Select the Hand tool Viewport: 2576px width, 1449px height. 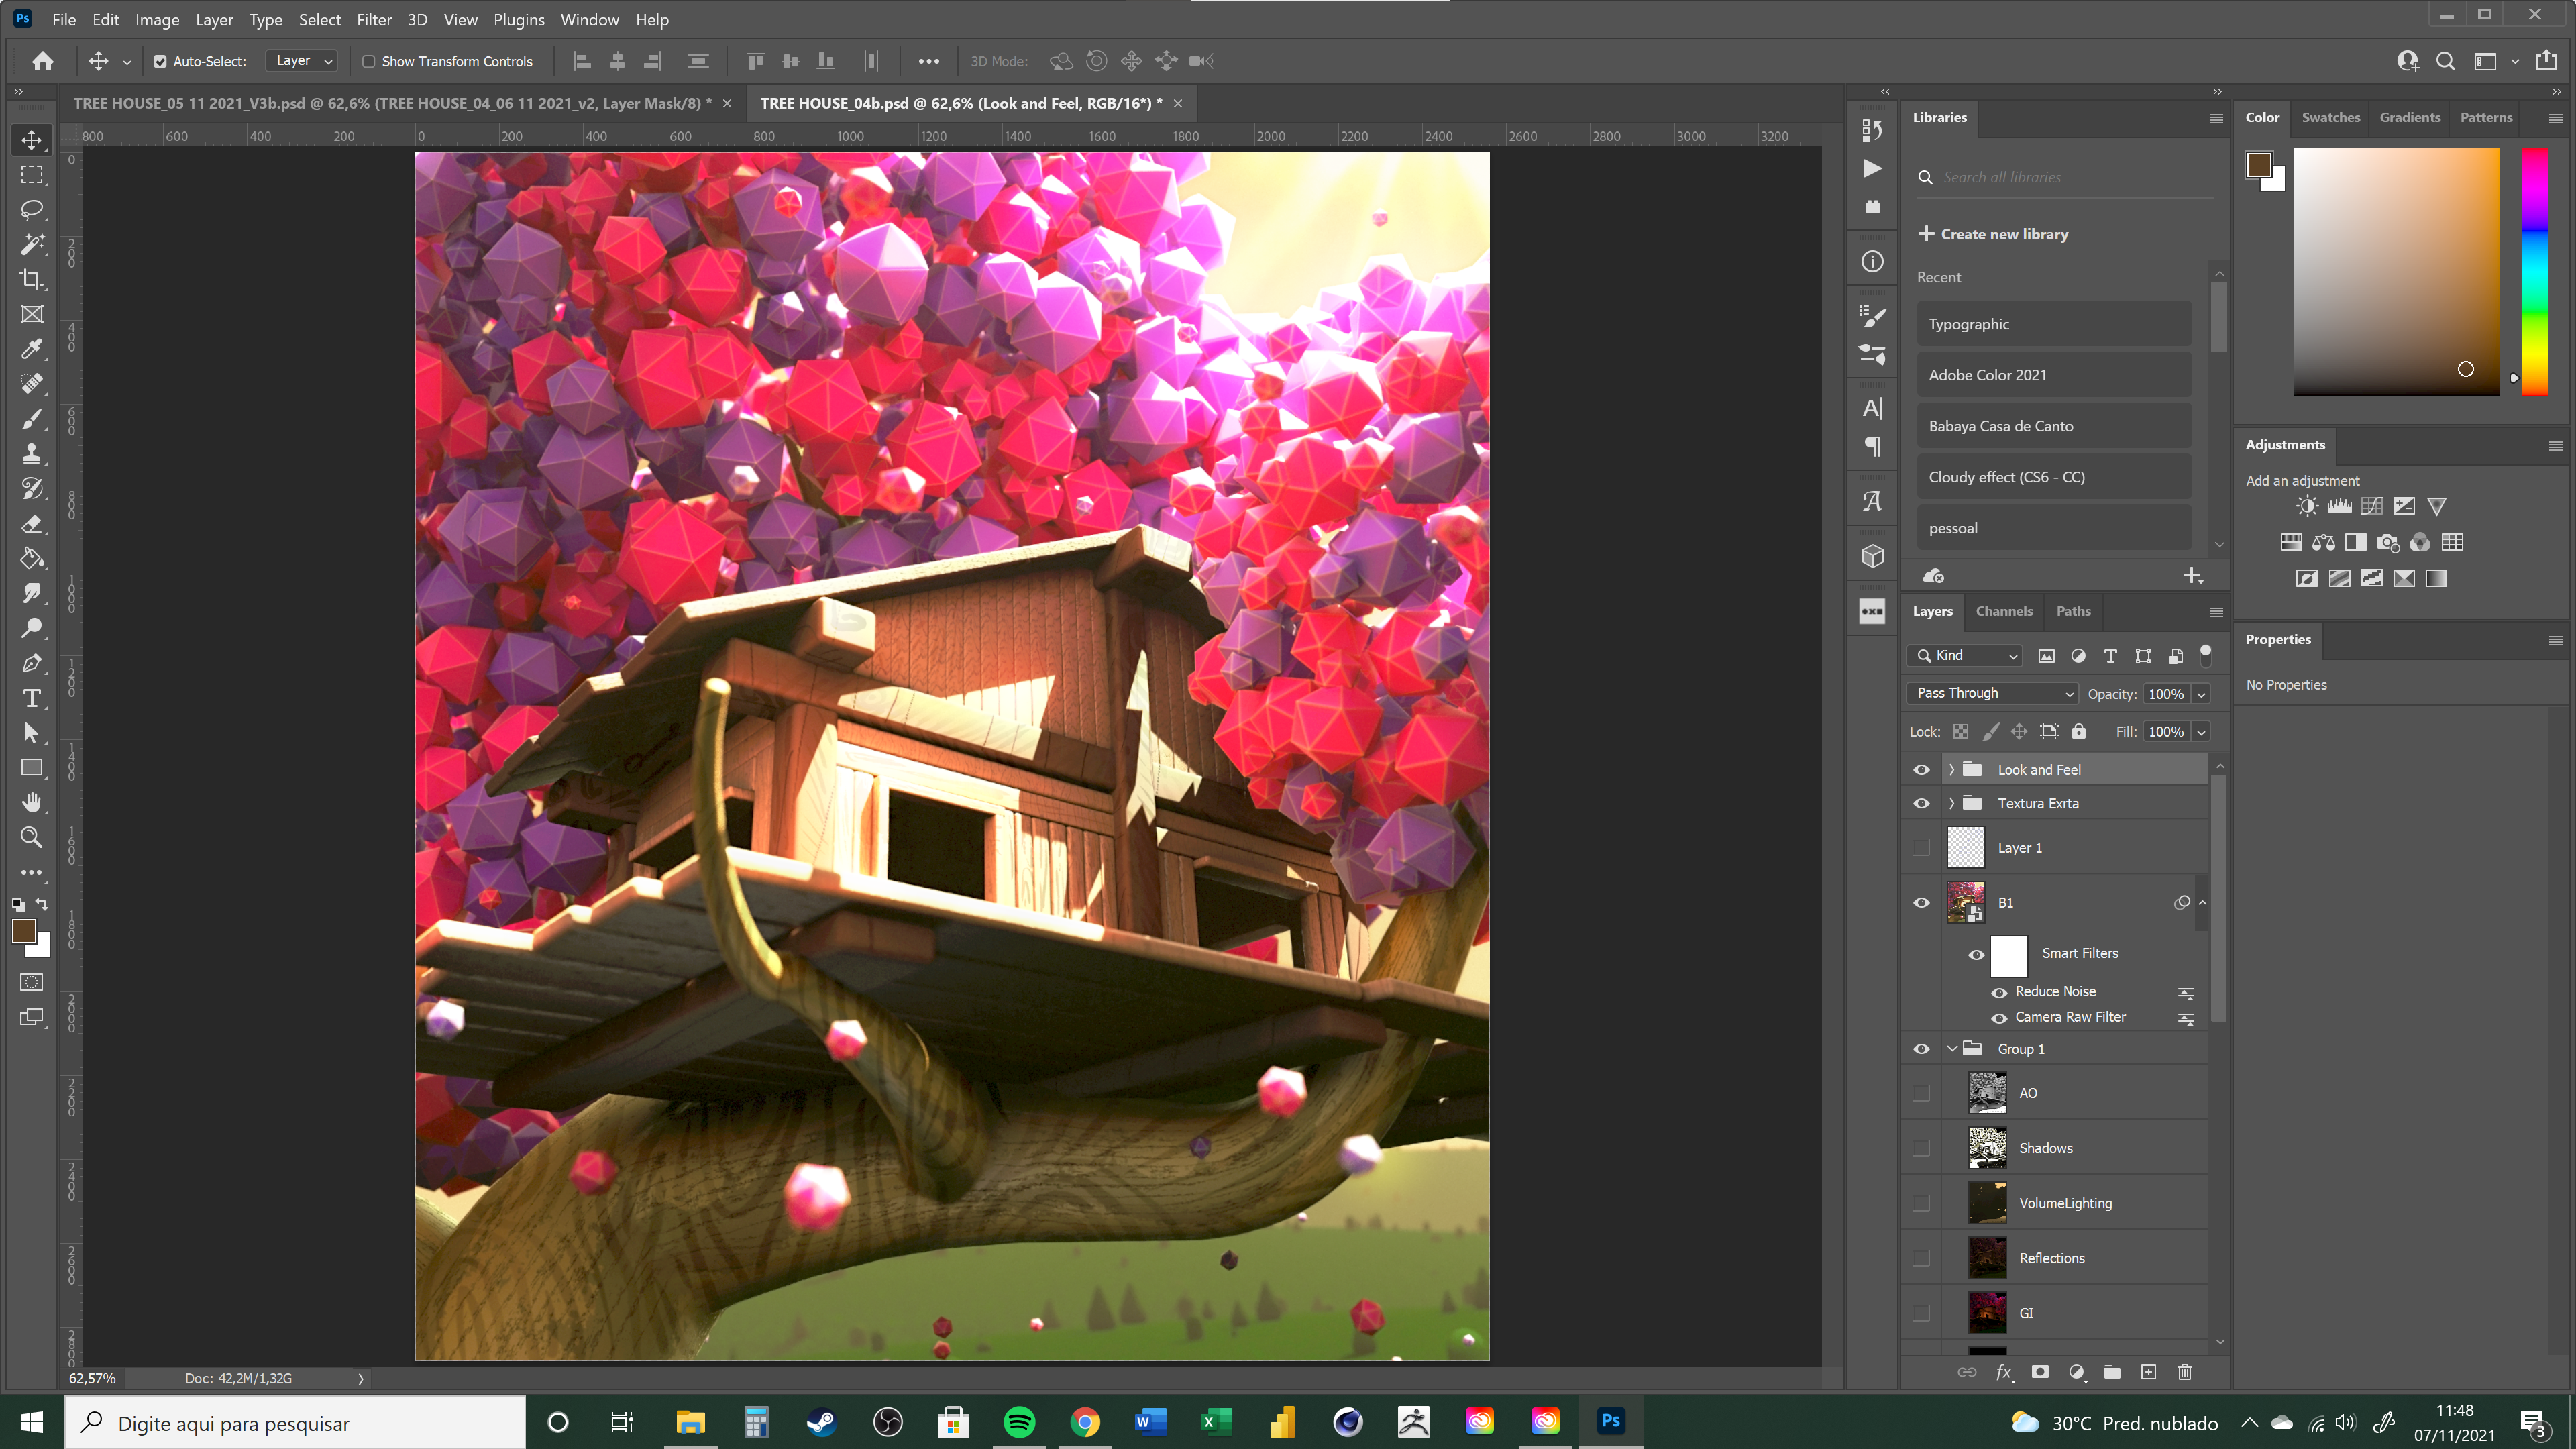32,802
